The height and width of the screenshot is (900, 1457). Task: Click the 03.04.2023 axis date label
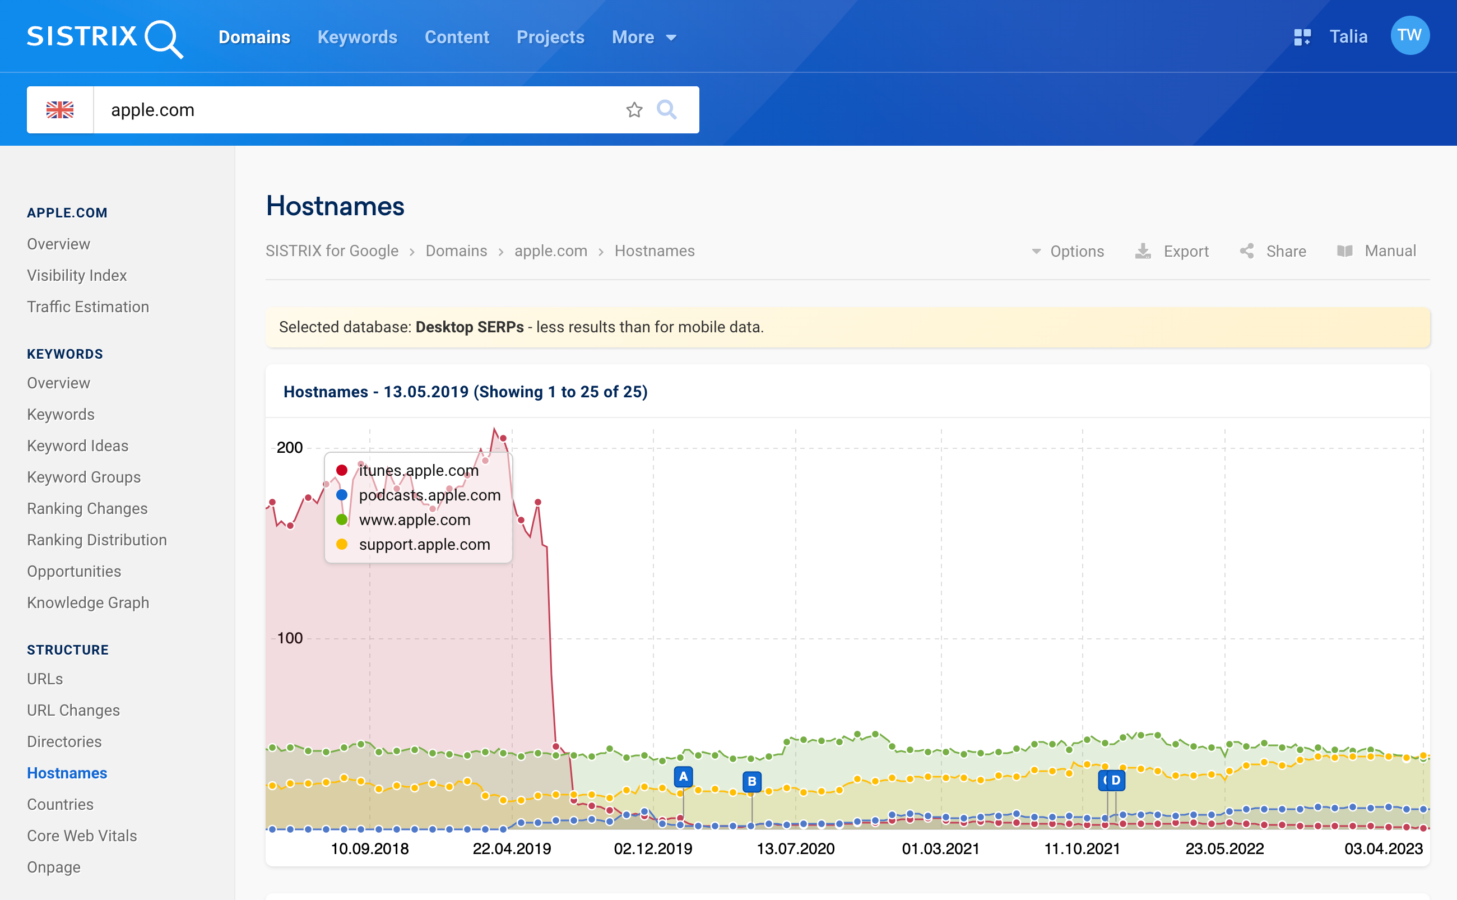coord(1382,849)
